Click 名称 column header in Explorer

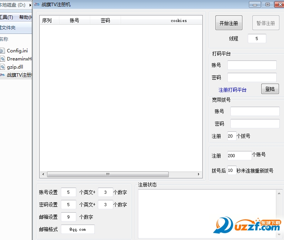coord(4,39)
